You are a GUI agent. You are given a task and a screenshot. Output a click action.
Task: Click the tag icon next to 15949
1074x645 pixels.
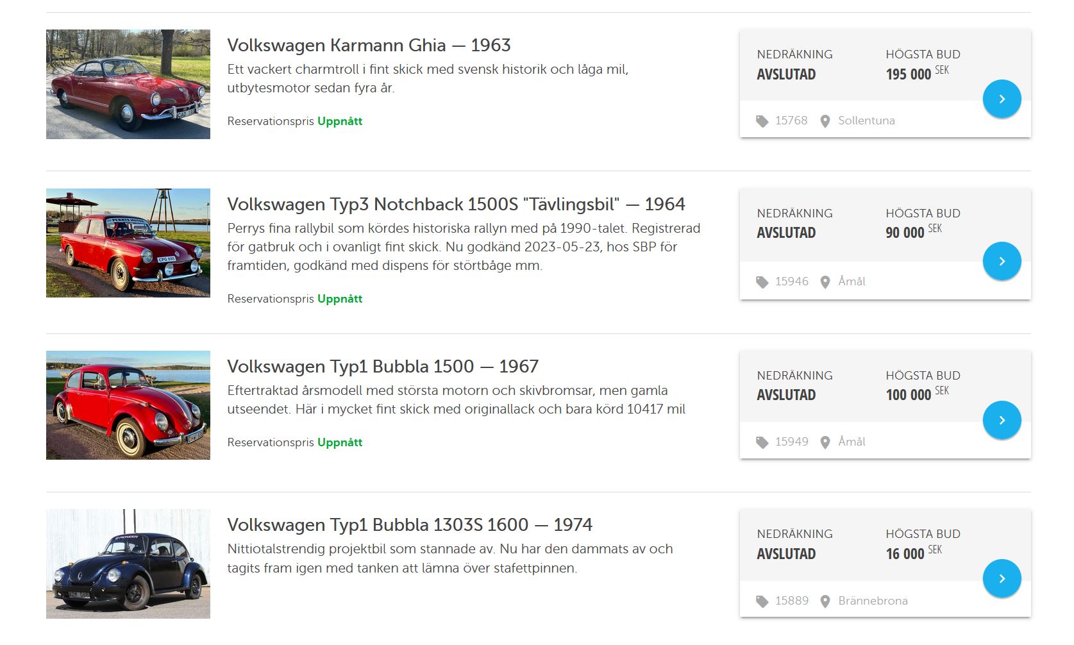762,442
